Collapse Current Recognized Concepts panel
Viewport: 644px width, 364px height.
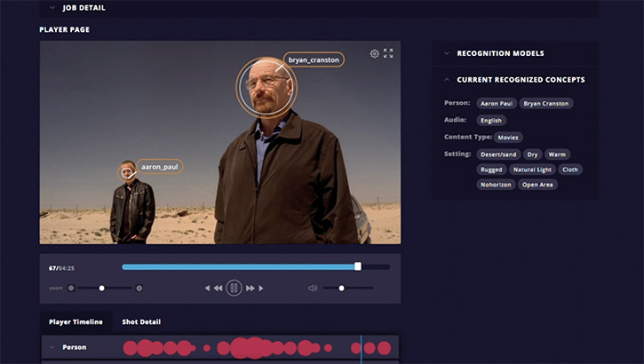447,80
